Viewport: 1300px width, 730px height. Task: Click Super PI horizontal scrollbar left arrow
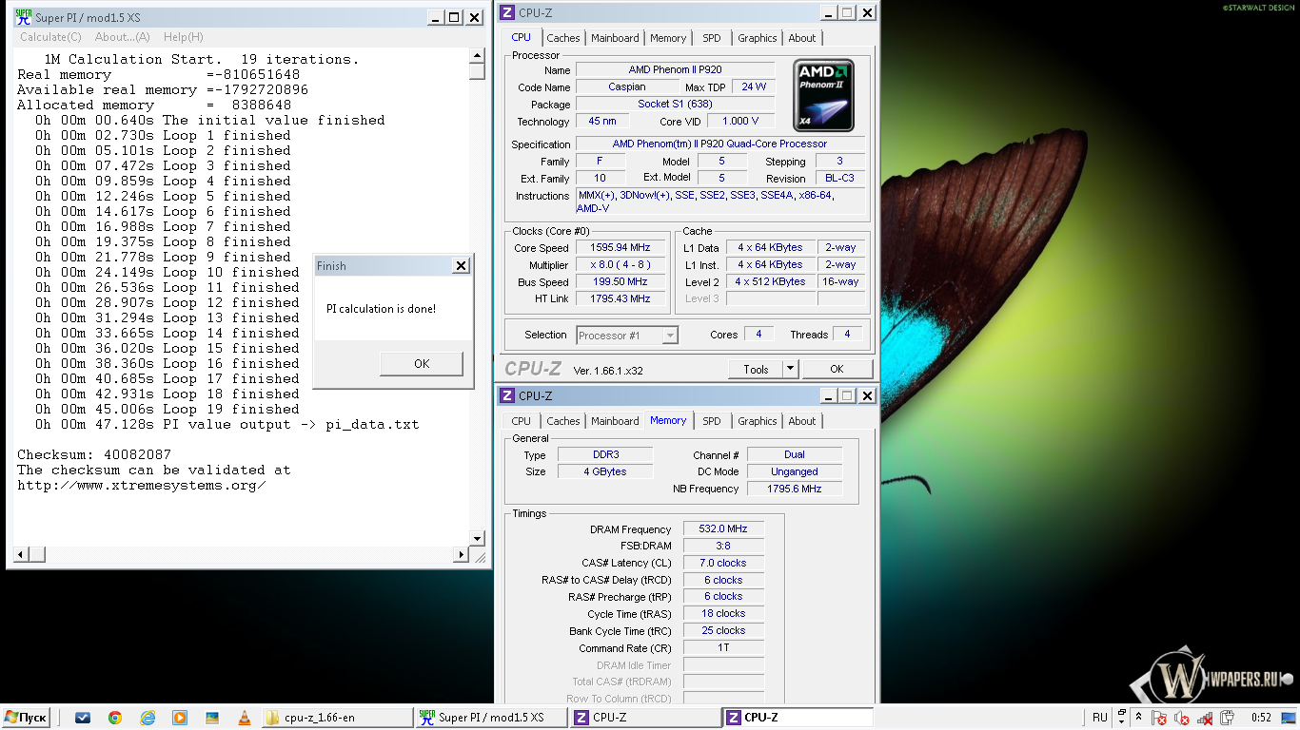(x=21, y=554)
